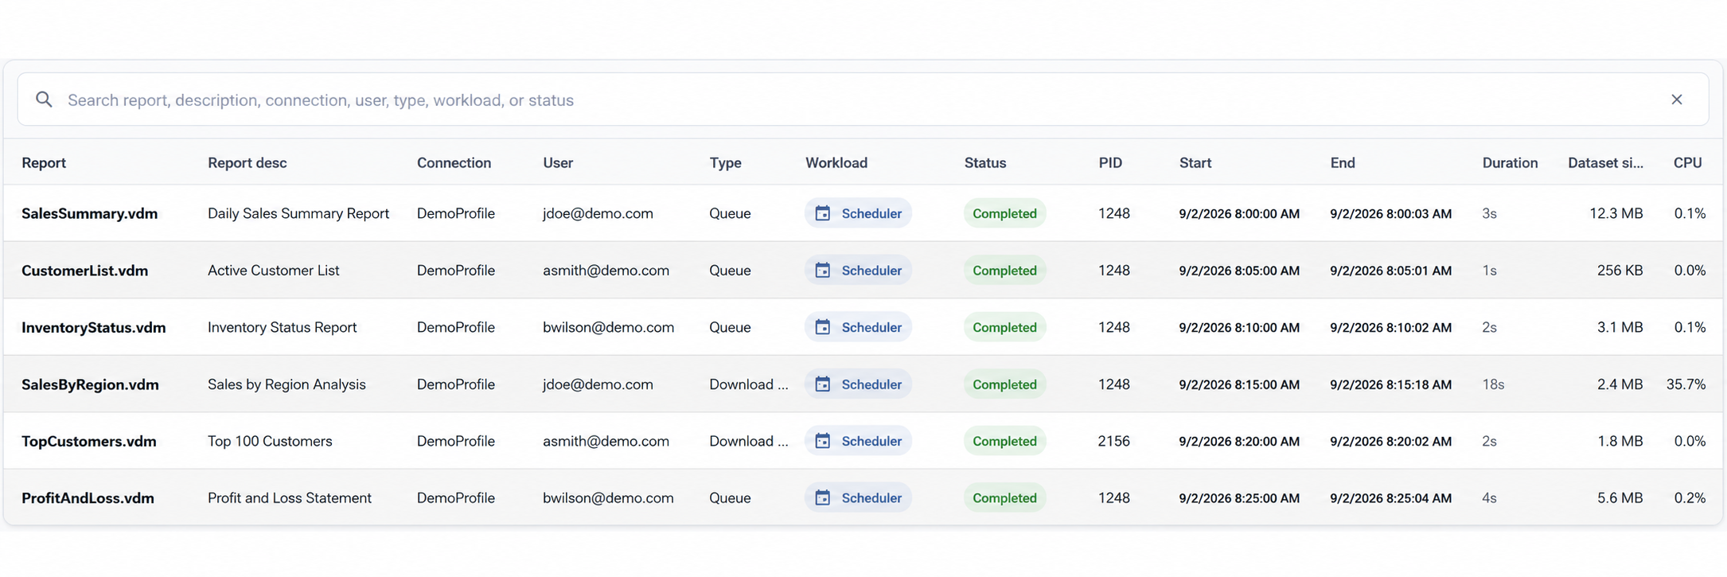Sort by the Report column header

(44, 162)
